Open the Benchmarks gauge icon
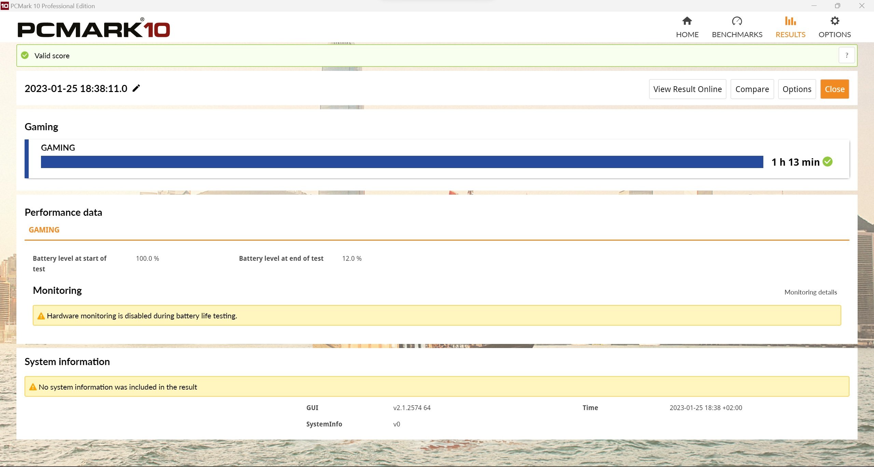The height and width of the screenshot is (467, 874). (737, 21)
